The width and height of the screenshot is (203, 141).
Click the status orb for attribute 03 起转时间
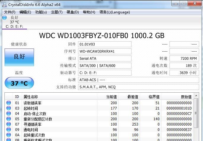tap(9, 108)
